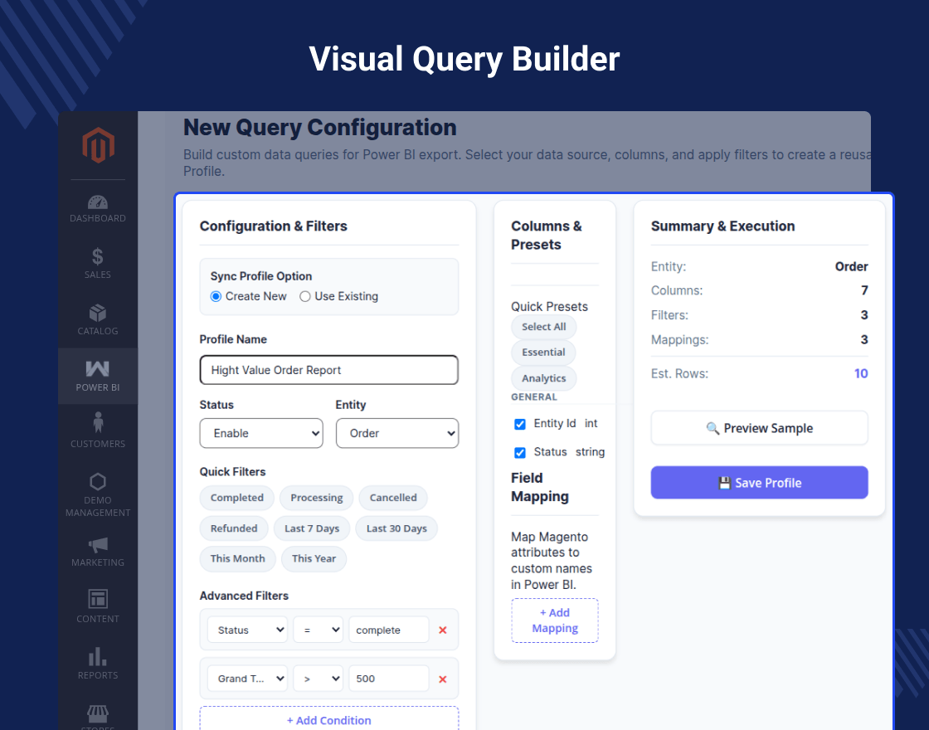Image resolution: width=929 pixels, height=730 pixels.
Task: Click the Add Condition button
Action: click(x=328, y=718)
